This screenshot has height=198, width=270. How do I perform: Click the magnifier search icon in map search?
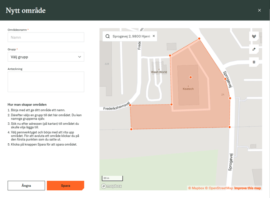(x=108, y=36)
